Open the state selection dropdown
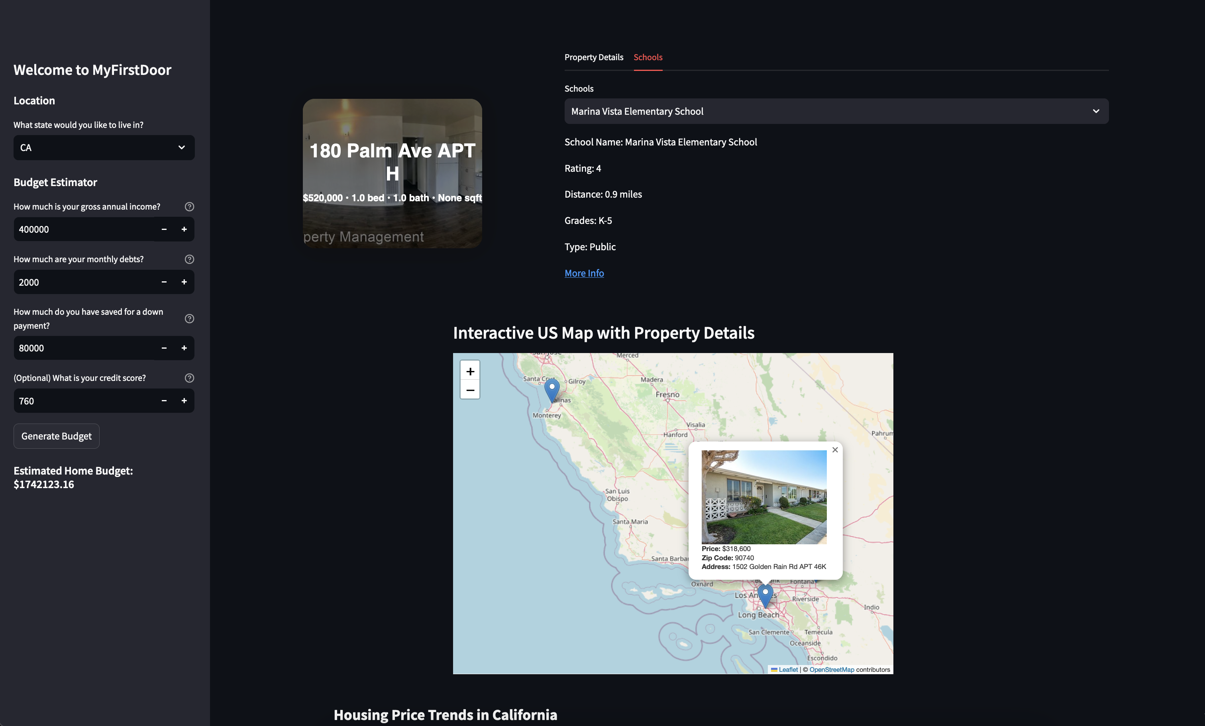 [104, 148]
